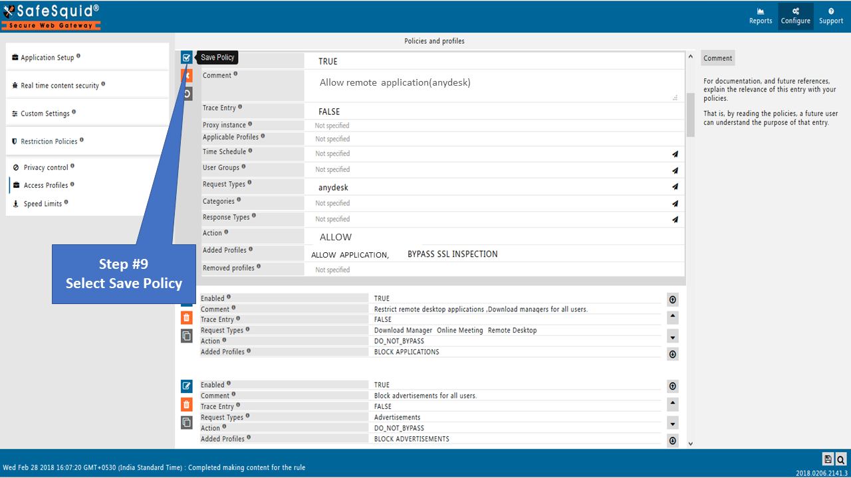The width and height of the screenshot is (851, 478).
Task: Edit the Block advertisements policy
Action: [187, 386]
